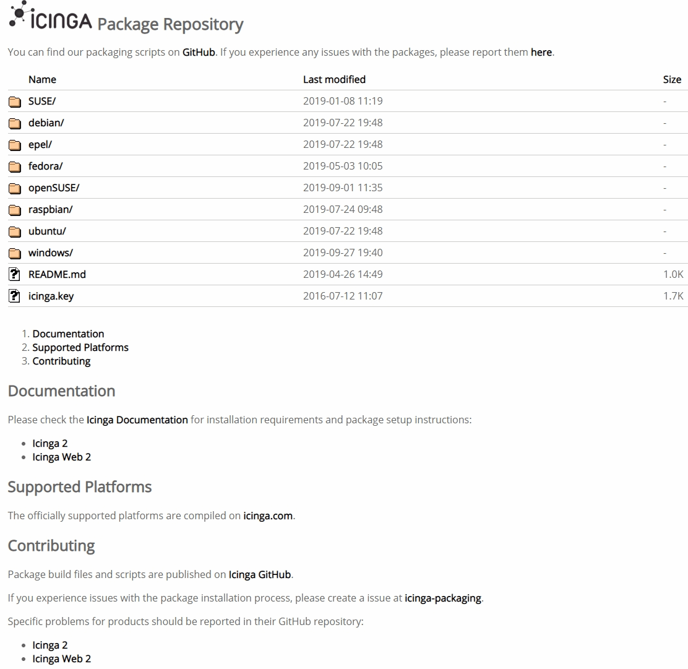Open the windows folder icon
688x669 pixels.
(14, 252)
